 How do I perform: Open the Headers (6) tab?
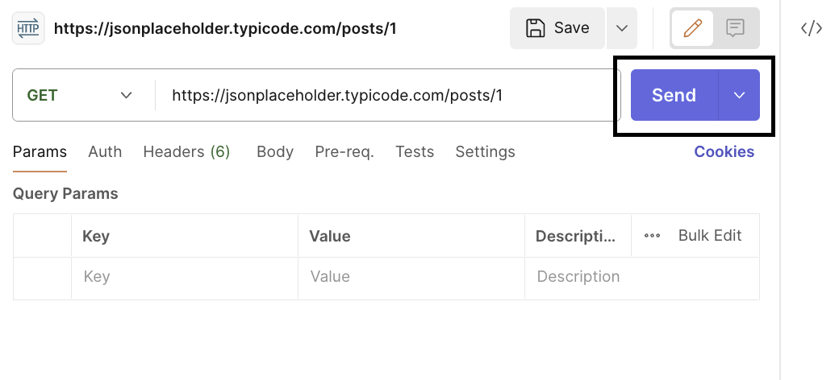[x=186, y=151]
